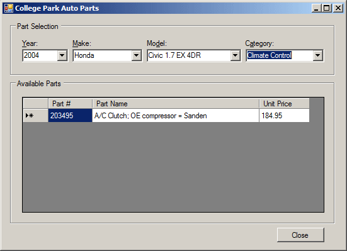Maximize the College Park Auto Parts window
347x251 pixels.
[x=327, y=8]
